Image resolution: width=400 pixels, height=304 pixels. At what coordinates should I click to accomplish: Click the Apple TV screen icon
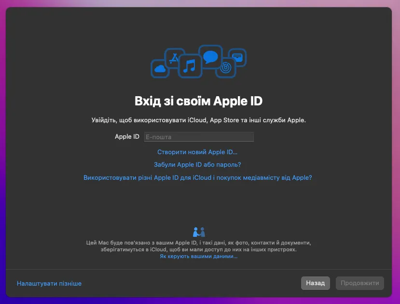coord(237,57)
